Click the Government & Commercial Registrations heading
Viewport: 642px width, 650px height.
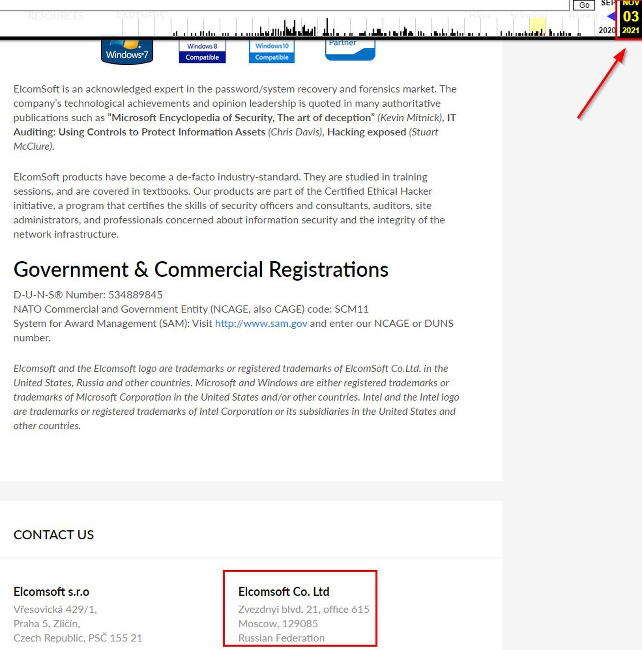coord(201,269)
